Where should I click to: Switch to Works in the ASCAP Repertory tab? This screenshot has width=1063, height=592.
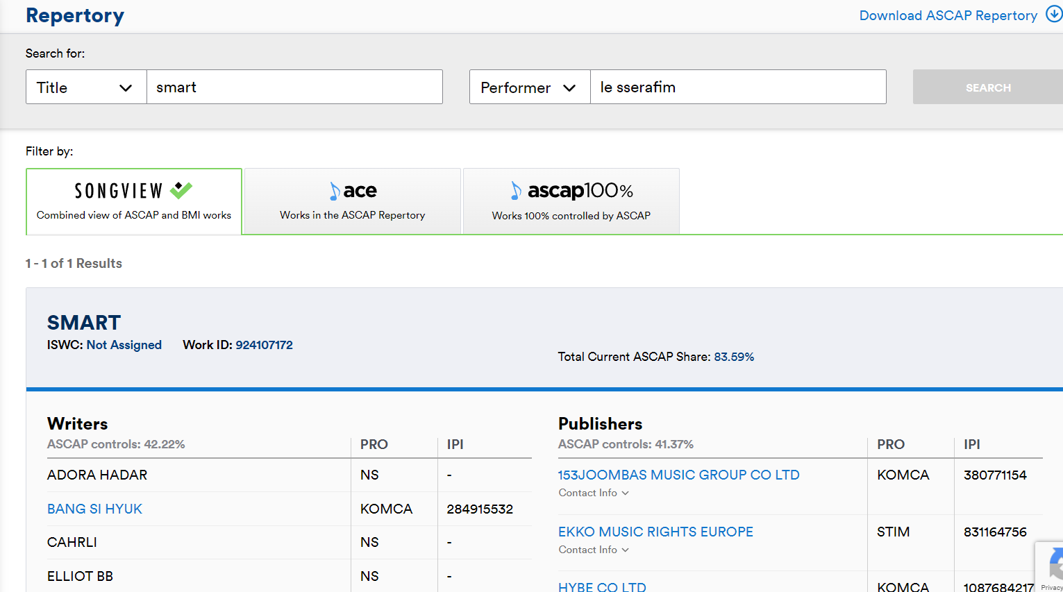tap(353, 202)
